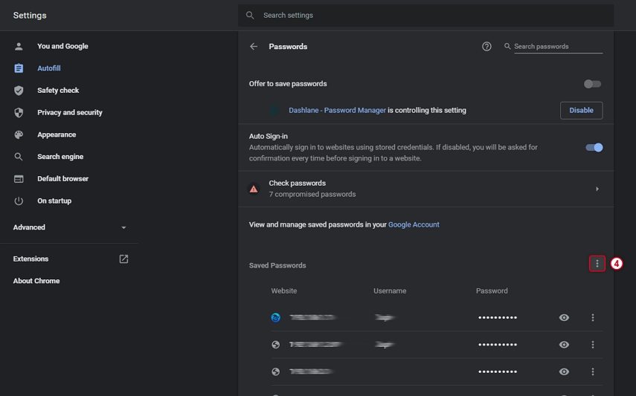Open more actions for second saved password
Screen dimensions: 636x396
593,345
